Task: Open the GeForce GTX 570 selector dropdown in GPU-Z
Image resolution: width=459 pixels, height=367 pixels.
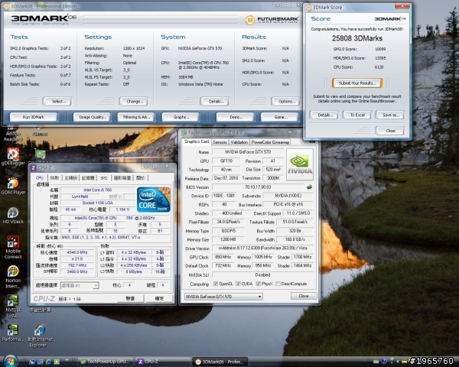Action: pos(223,297)
